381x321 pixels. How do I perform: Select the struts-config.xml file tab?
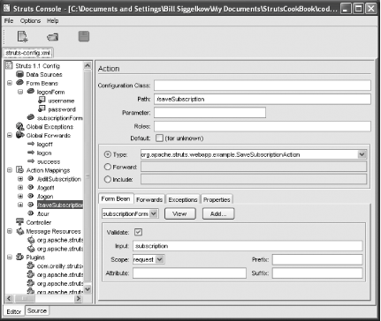(x=28, y=53)
